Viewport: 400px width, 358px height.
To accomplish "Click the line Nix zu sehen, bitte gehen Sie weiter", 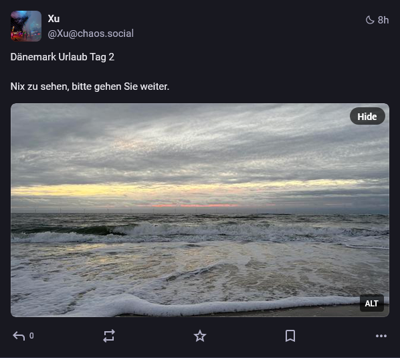I will click(x=90, y=86).
